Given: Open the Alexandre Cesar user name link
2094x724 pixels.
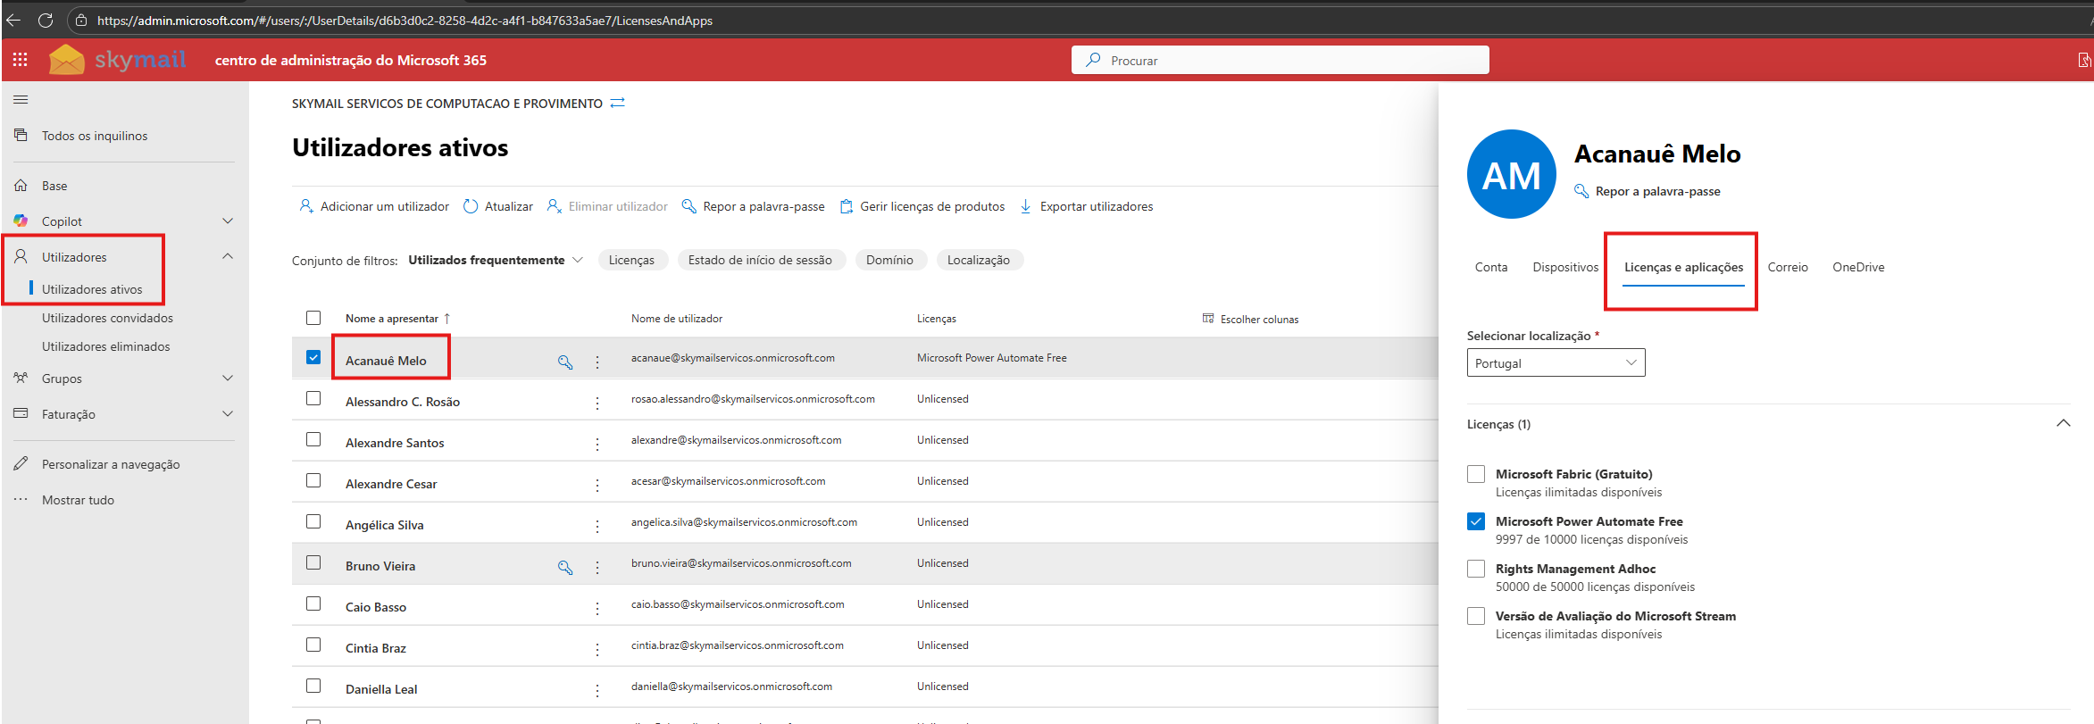Looking at the screenshot, I should coord(391,484).
